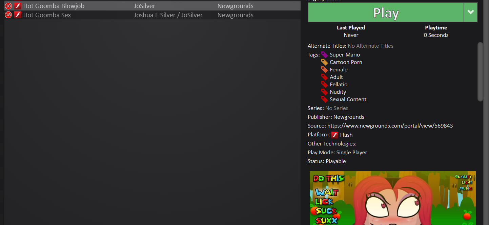
Task: Click the No Alternate Titles value
Action: (x=371, y=46)
